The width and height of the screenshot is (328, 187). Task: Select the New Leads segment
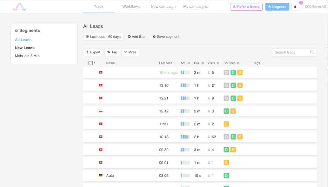pos(25,48)
